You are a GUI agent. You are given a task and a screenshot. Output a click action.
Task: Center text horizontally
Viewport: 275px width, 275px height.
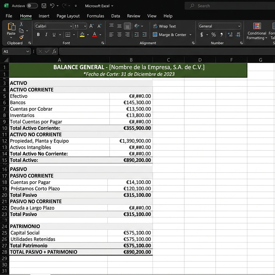(120, 35)
